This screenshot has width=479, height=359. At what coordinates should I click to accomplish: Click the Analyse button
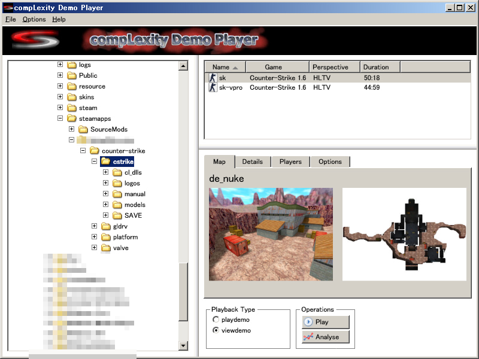(326, 337)
